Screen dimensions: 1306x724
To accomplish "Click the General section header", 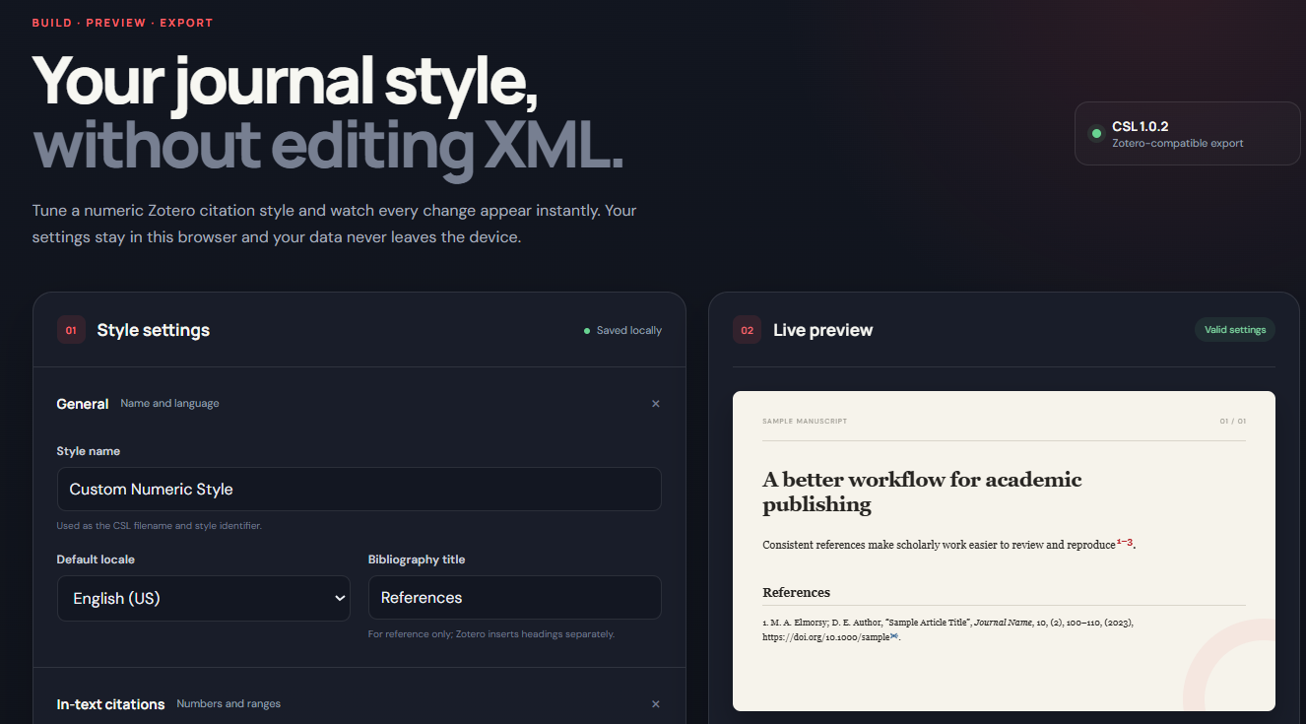I will point(359,404).
